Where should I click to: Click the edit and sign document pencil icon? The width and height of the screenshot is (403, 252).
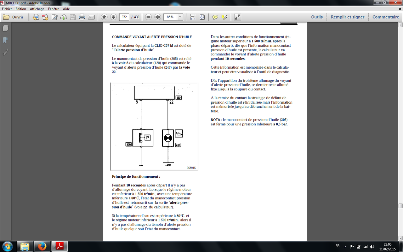click(54, 17)
